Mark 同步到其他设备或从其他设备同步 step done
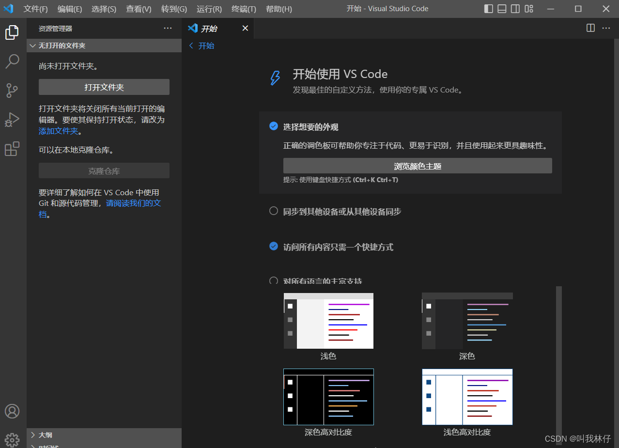 [x=274, y=211]
